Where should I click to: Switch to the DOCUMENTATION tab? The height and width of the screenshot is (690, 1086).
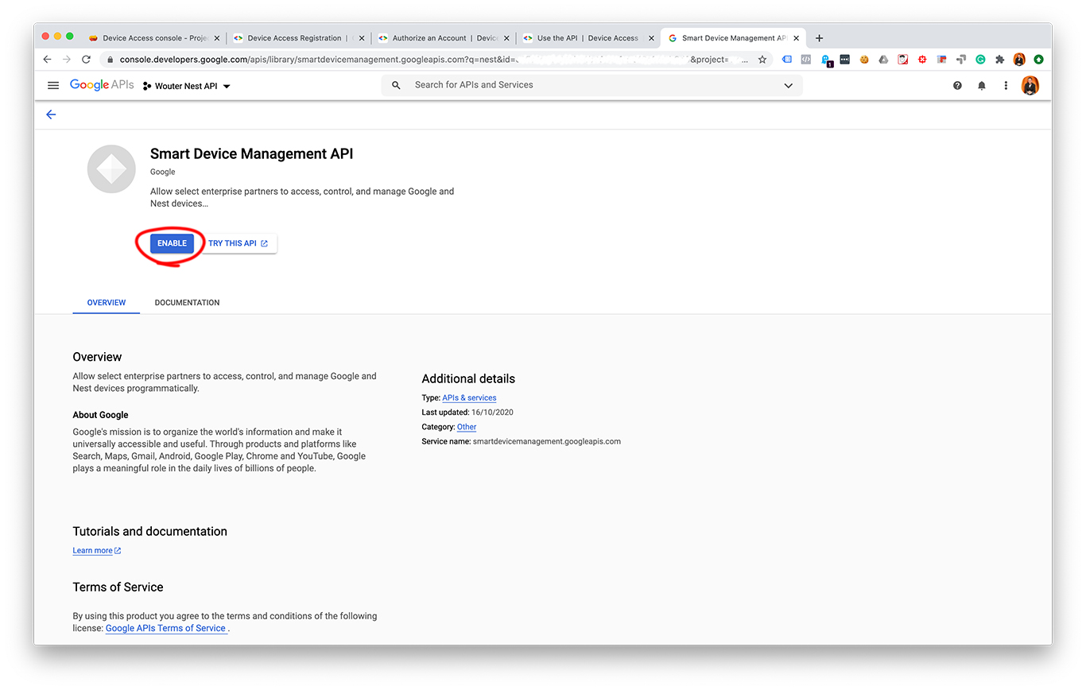pos(187,303)
